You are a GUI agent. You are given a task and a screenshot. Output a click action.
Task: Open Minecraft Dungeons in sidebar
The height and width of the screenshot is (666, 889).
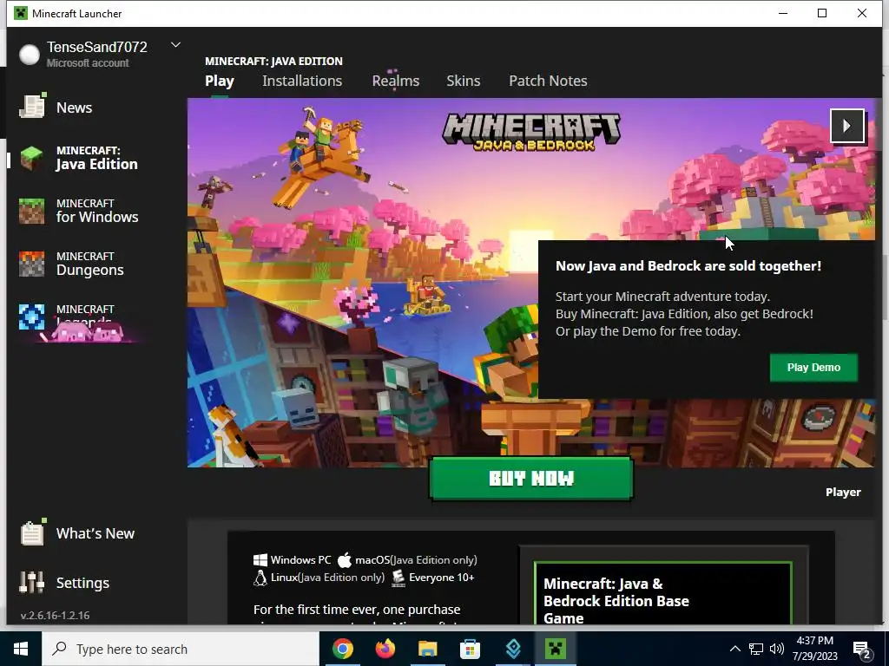tap(72, 264)
